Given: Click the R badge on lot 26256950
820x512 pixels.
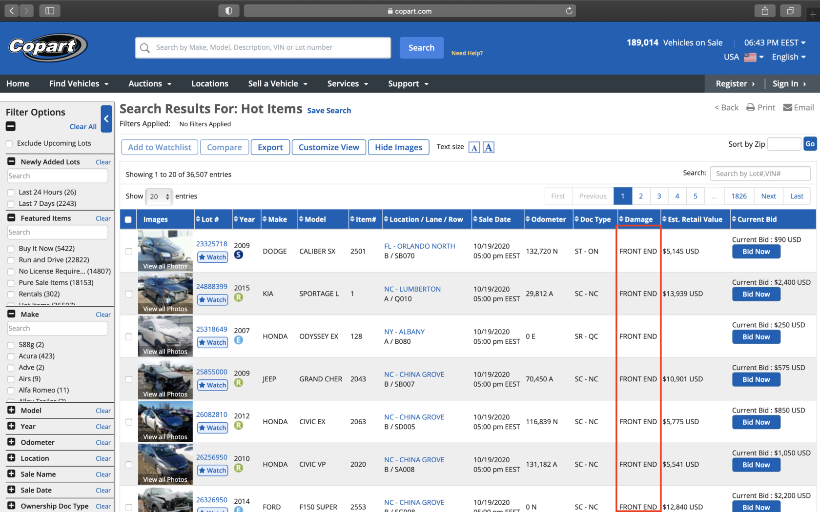Looking at the screenshot, I should pos(239,468).
